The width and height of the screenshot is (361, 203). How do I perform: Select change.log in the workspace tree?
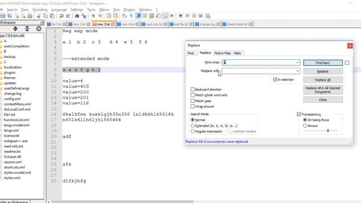click(12, 94)
